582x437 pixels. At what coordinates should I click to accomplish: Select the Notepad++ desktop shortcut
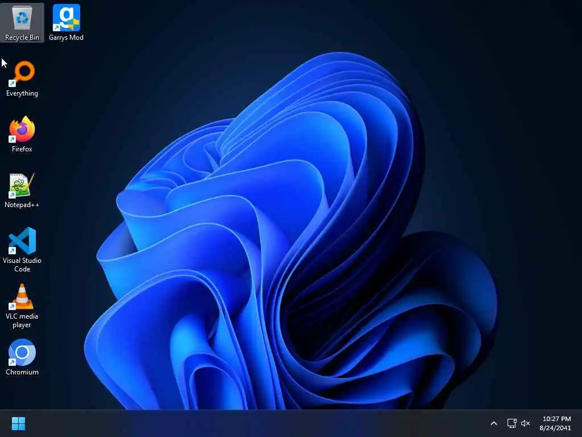tap(22, 190)
